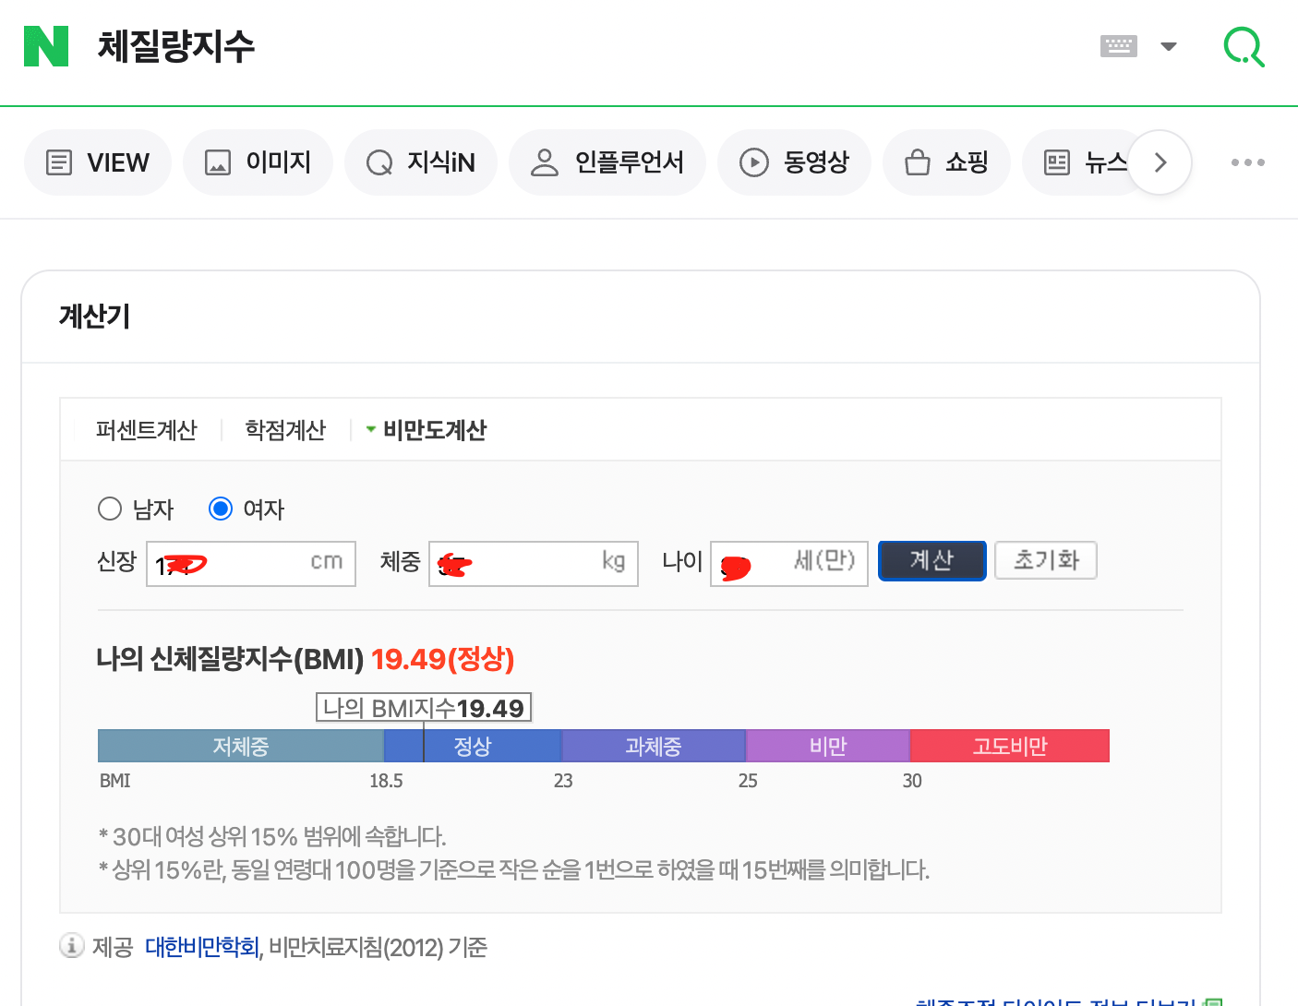
Task: Click the 체중 weight input field
Action: tap(534, 564)
